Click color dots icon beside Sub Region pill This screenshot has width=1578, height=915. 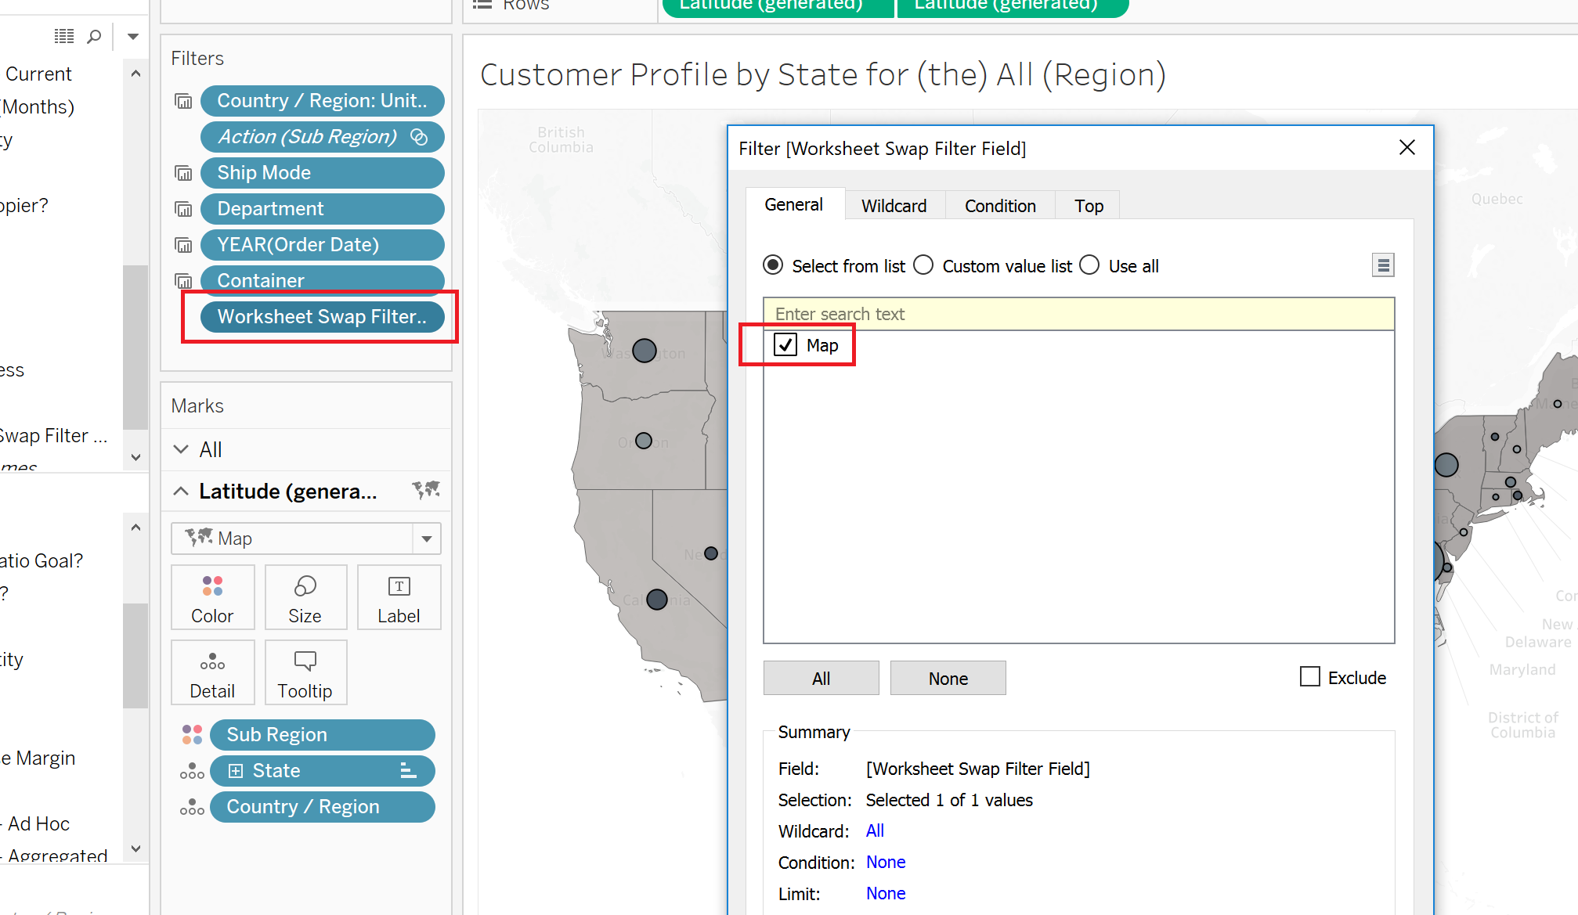click(192, 734)
